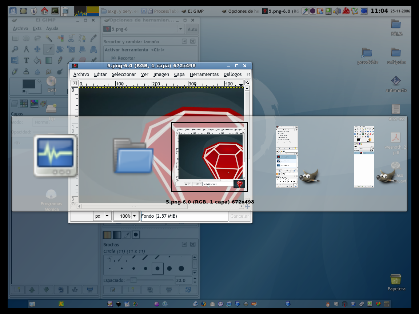Open the Ayuda menu in the toolbox
The image size is (419, 314).
pos(52,28)
